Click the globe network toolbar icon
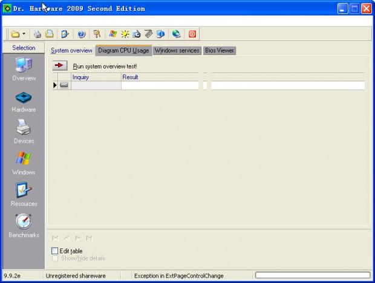 click(x=176, y=34)
